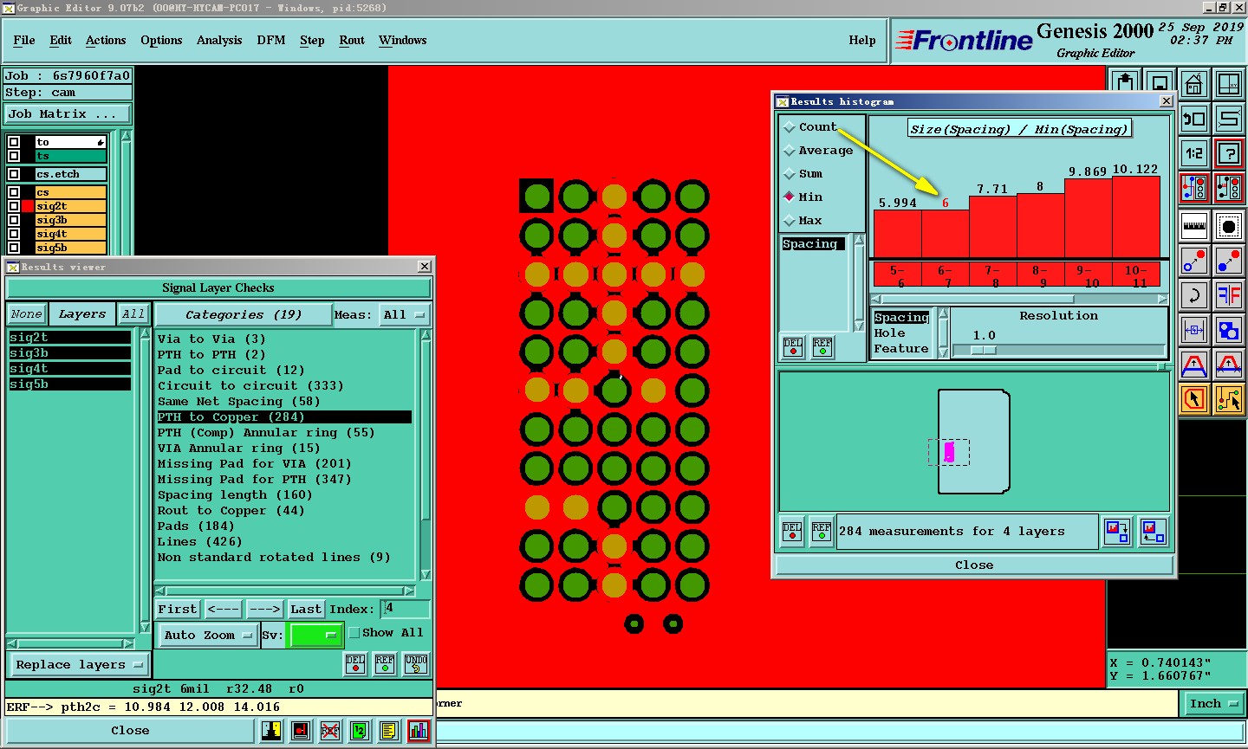Open the Actions menu
Image resolution: width=1248 pixels, height=749 pixels.
coord(106,41)
